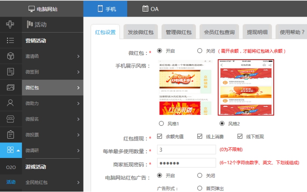The width and height of the screenshot is (307, 192).
Task: Toggle the 线下抵现 checkbox
Action: (x=240, y=136)
